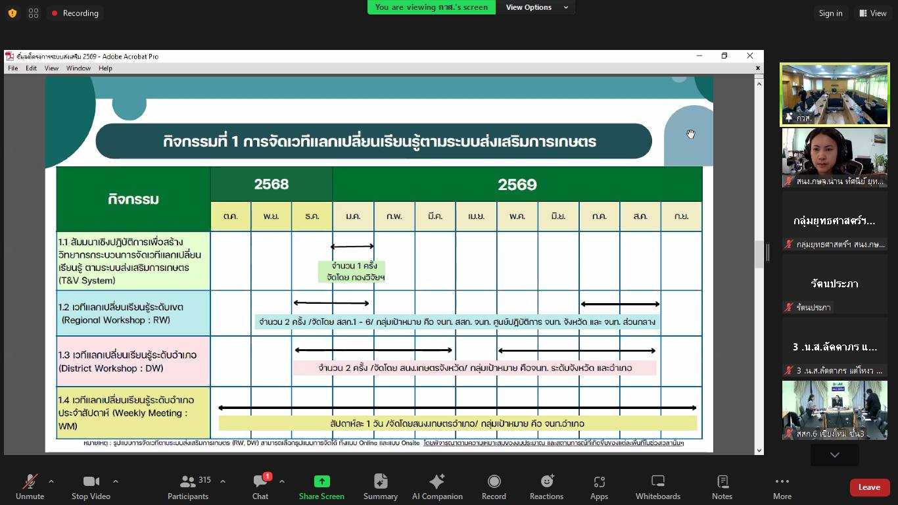Leave the meeting
The image size is (898, 505).
click(868, 487)
